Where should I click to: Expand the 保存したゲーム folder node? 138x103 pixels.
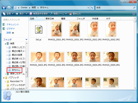coord(5,74)
